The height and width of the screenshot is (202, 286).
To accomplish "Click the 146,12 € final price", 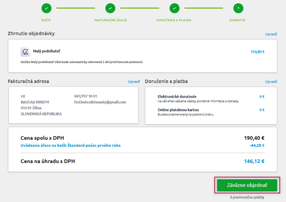I will coord(254,161).
